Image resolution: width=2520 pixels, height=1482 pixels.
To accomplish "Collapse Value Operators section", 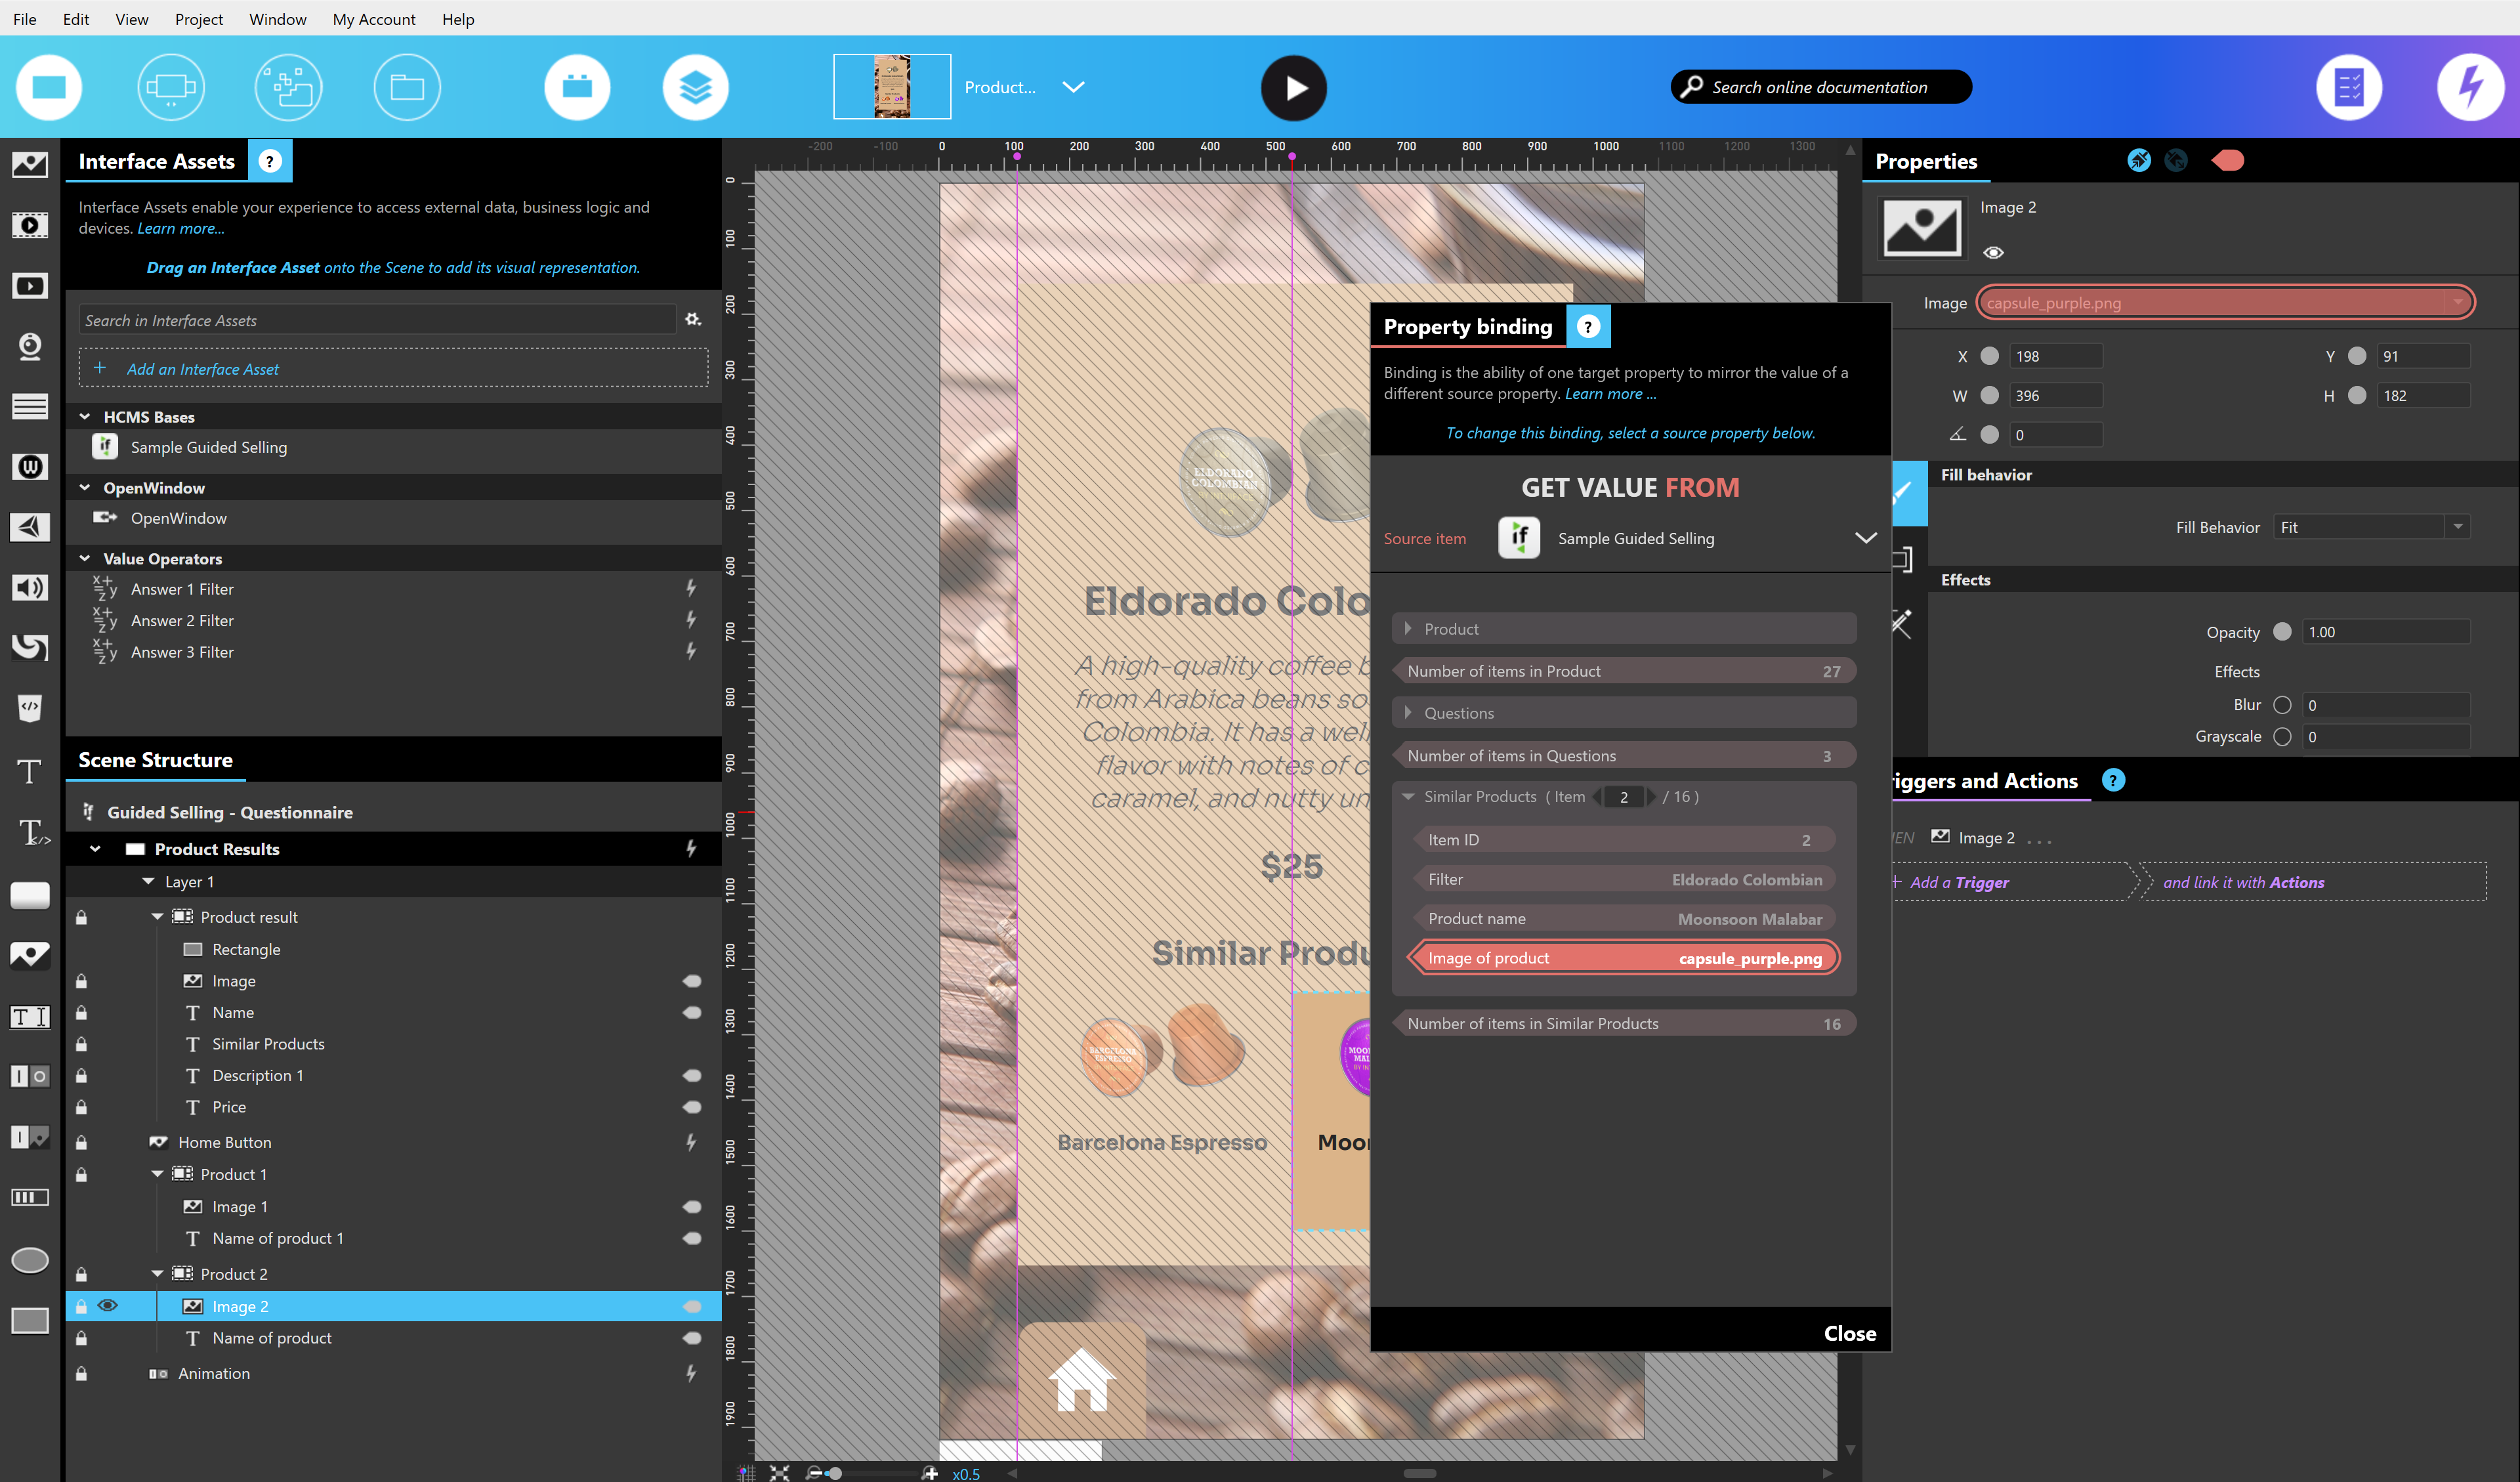I will tap(85, 558).
